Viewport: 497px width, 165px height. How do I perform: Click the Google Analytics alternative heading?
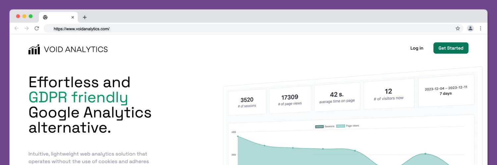90,120
